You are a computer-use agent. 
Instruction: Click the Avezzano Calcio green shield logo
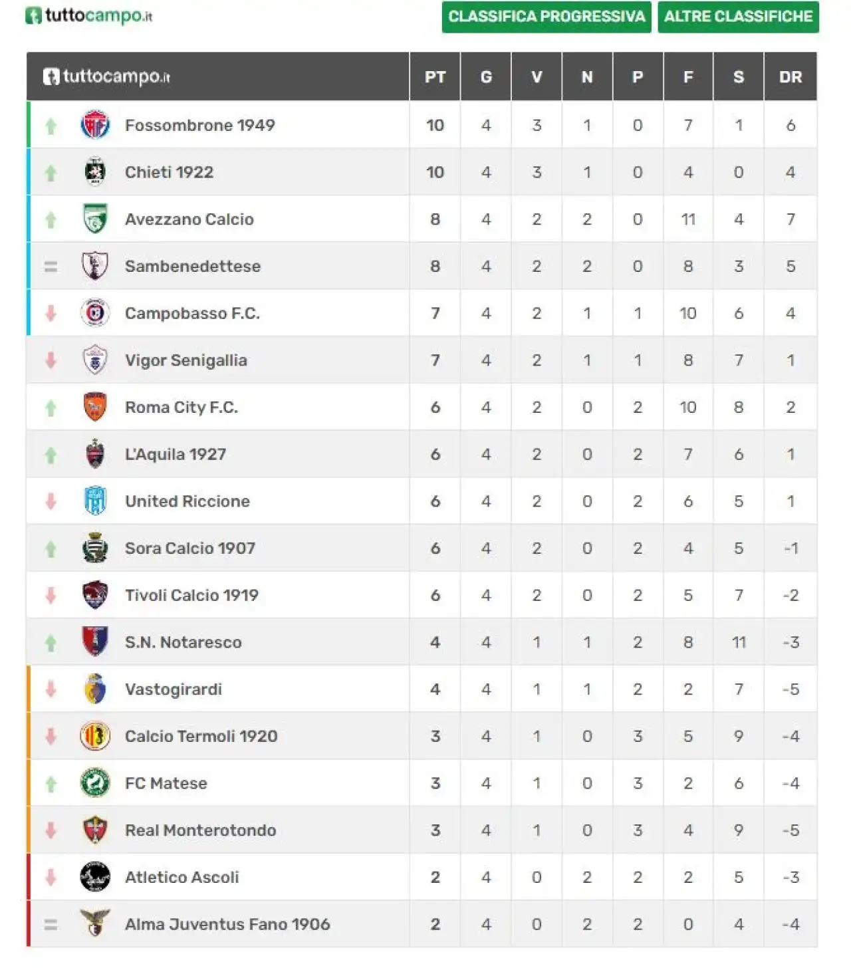click(x=95, y=219)
